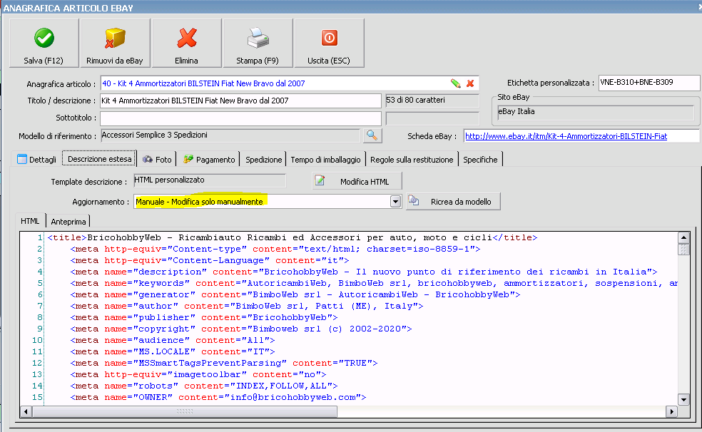Click into the Sottotitolo text field
This screenshot has height=432, width=702.
click(240, 118)
